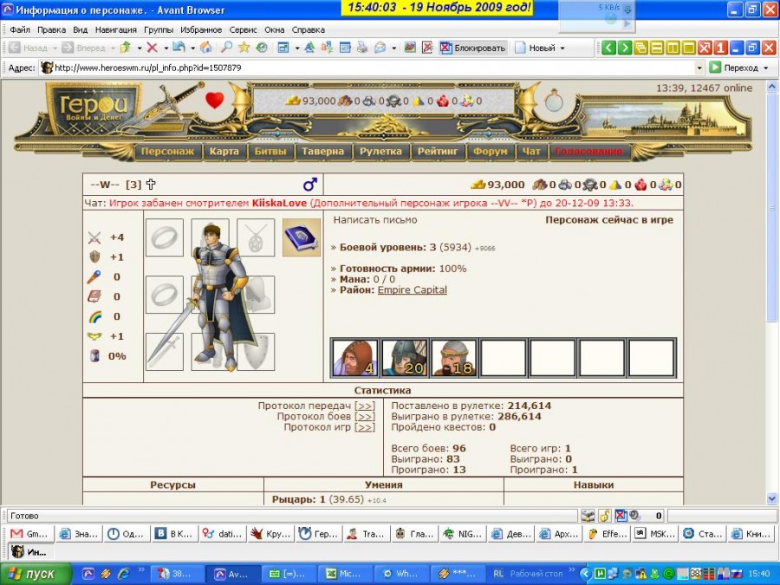Click the Новый new tab button
This screenshot has width=780, height=585.
click(536, 48)
